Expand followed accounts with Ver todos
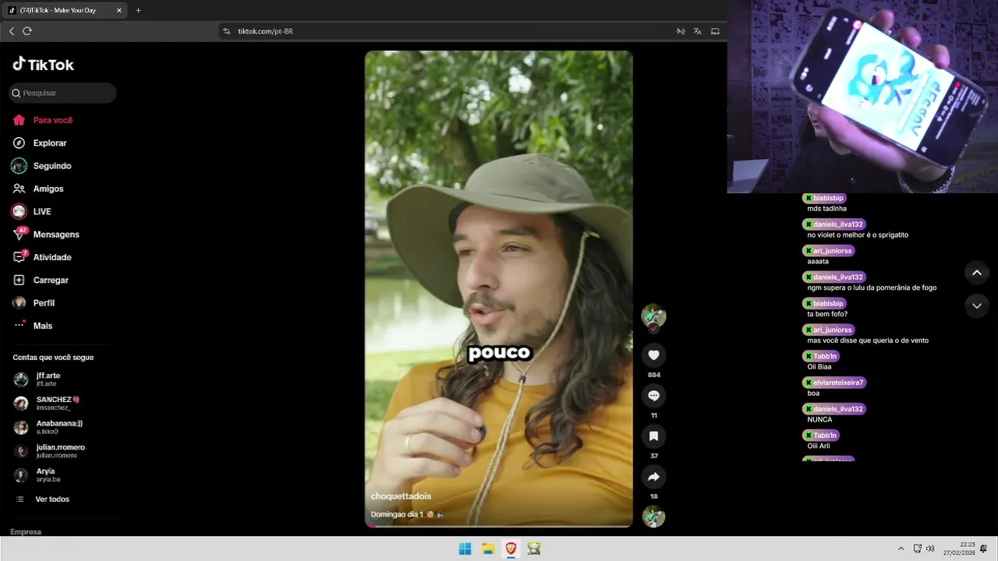 point(44,499)
